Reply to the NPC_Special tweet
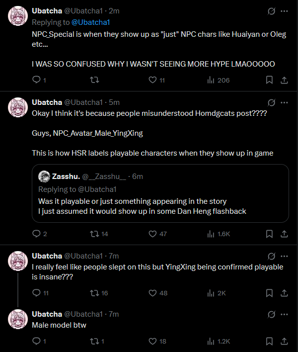The height and width of the screenshot is (352, 298). pos(36,80)
